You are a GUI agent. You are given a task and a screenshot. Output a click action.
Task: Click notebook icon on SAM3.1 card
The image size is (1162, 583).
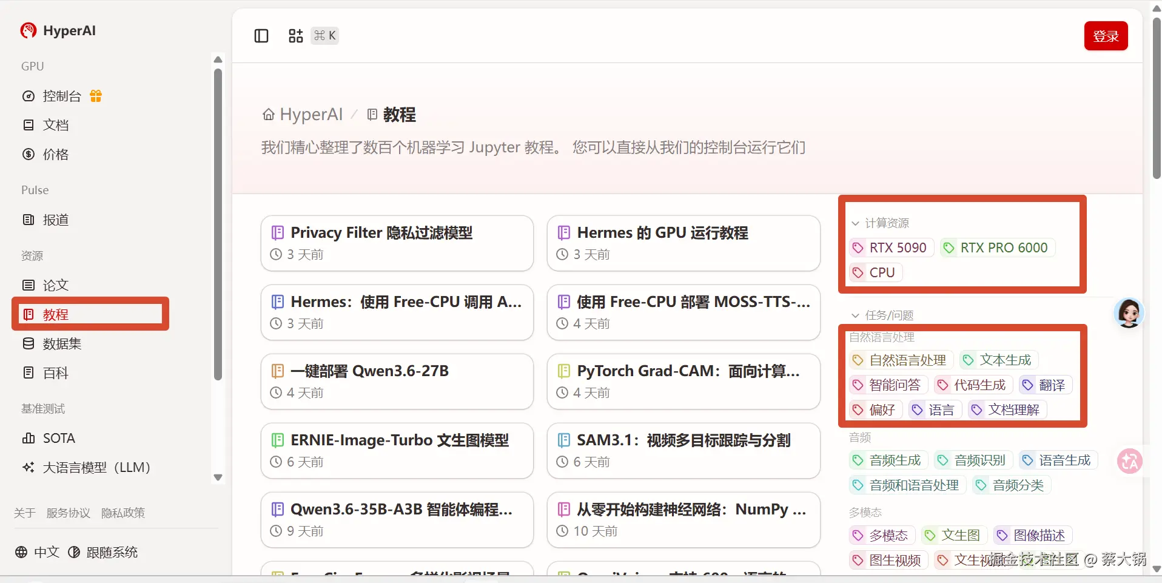tap(564, 440)
